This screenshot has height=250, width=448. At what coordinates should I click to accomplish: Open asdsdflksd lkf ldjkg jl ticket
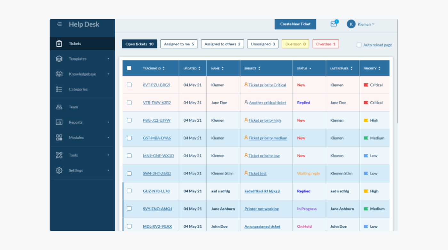pos(262,191)
